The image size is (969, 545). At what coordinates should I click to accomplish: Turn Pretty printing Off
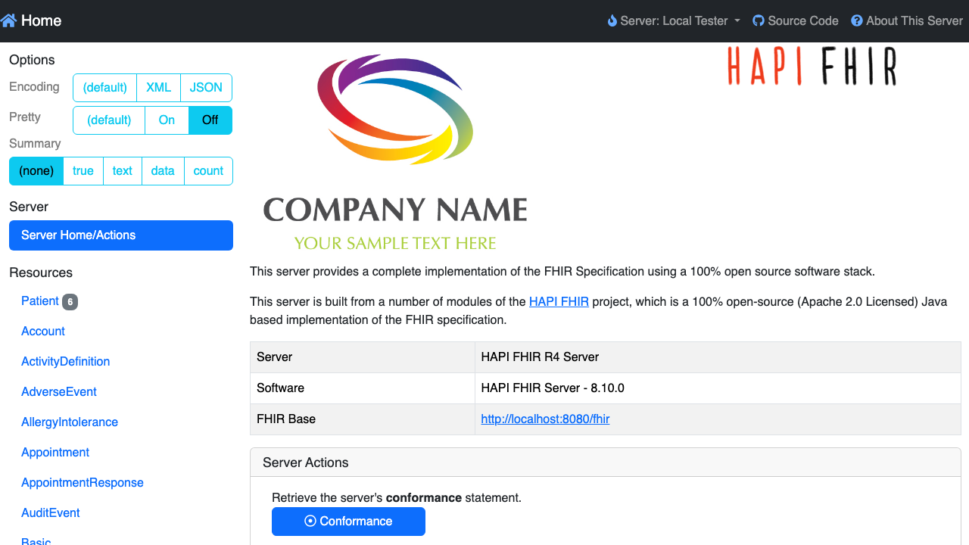coord(210,120)
